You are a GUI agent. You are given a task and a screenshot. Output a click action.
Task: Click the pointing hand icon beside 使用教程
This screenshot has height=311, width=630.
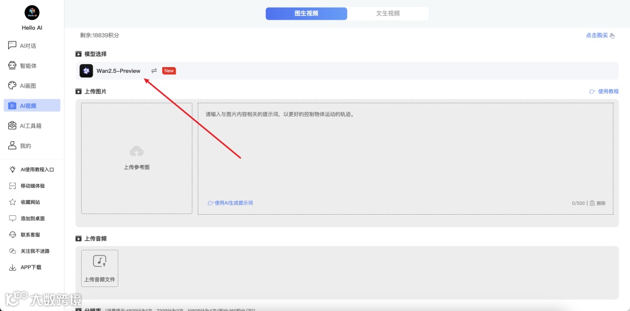(592, 91)
